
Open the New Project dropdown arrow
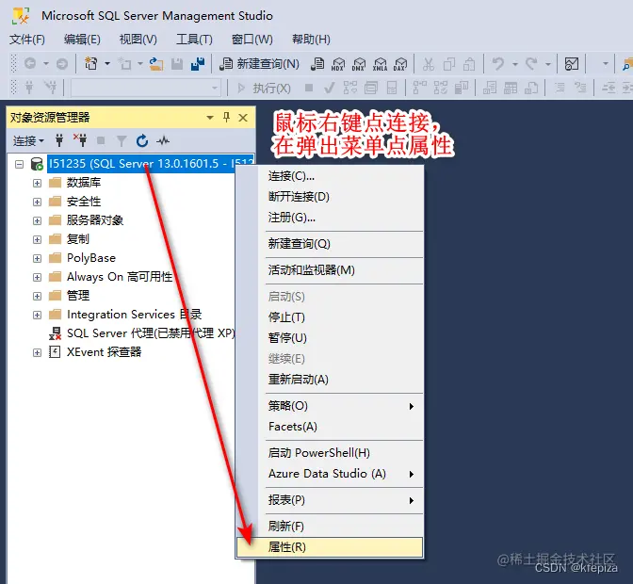[x=107, y=64]
